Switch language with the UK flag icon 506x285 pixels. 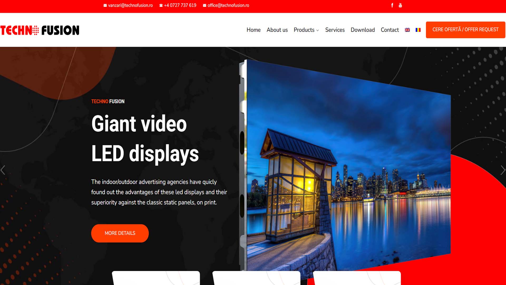tap(407, 30)
